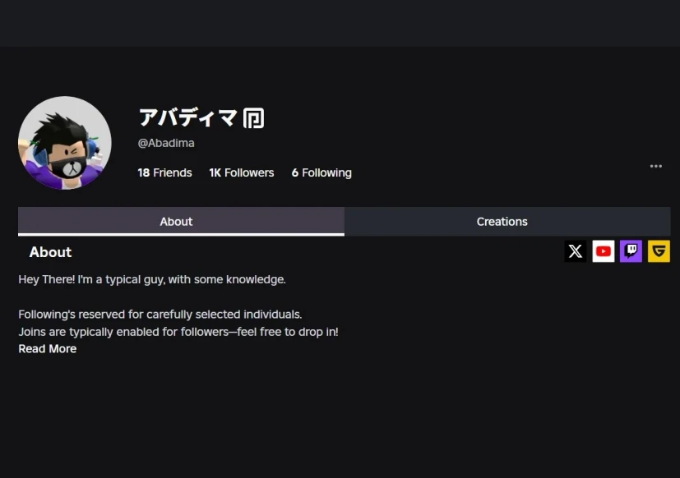Click the "Joins are typically enabled" line

tap(178, 332)
